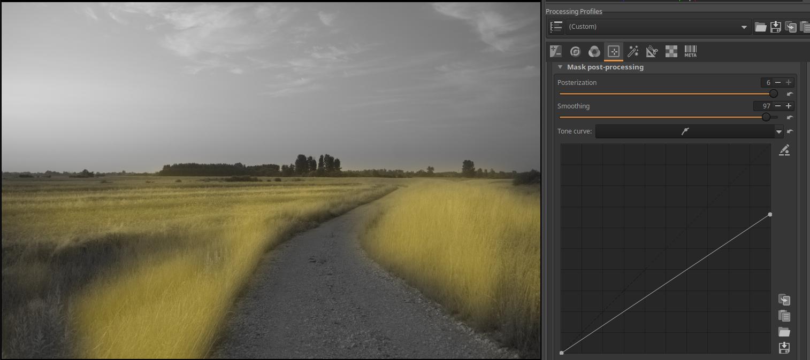Open the Transform tab with scissors icon
810x360 pixels.
point(652,51)
